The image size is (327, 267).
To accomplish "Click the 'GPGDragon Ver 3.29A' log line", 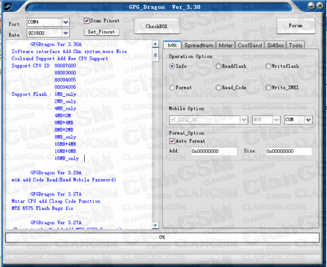I will coord(56,173).
